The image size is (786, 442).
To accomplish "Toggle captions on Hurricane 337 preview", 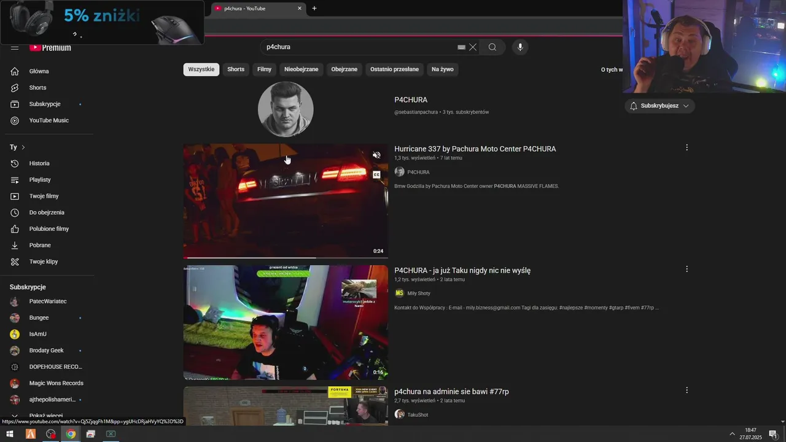I will (376, 175).
